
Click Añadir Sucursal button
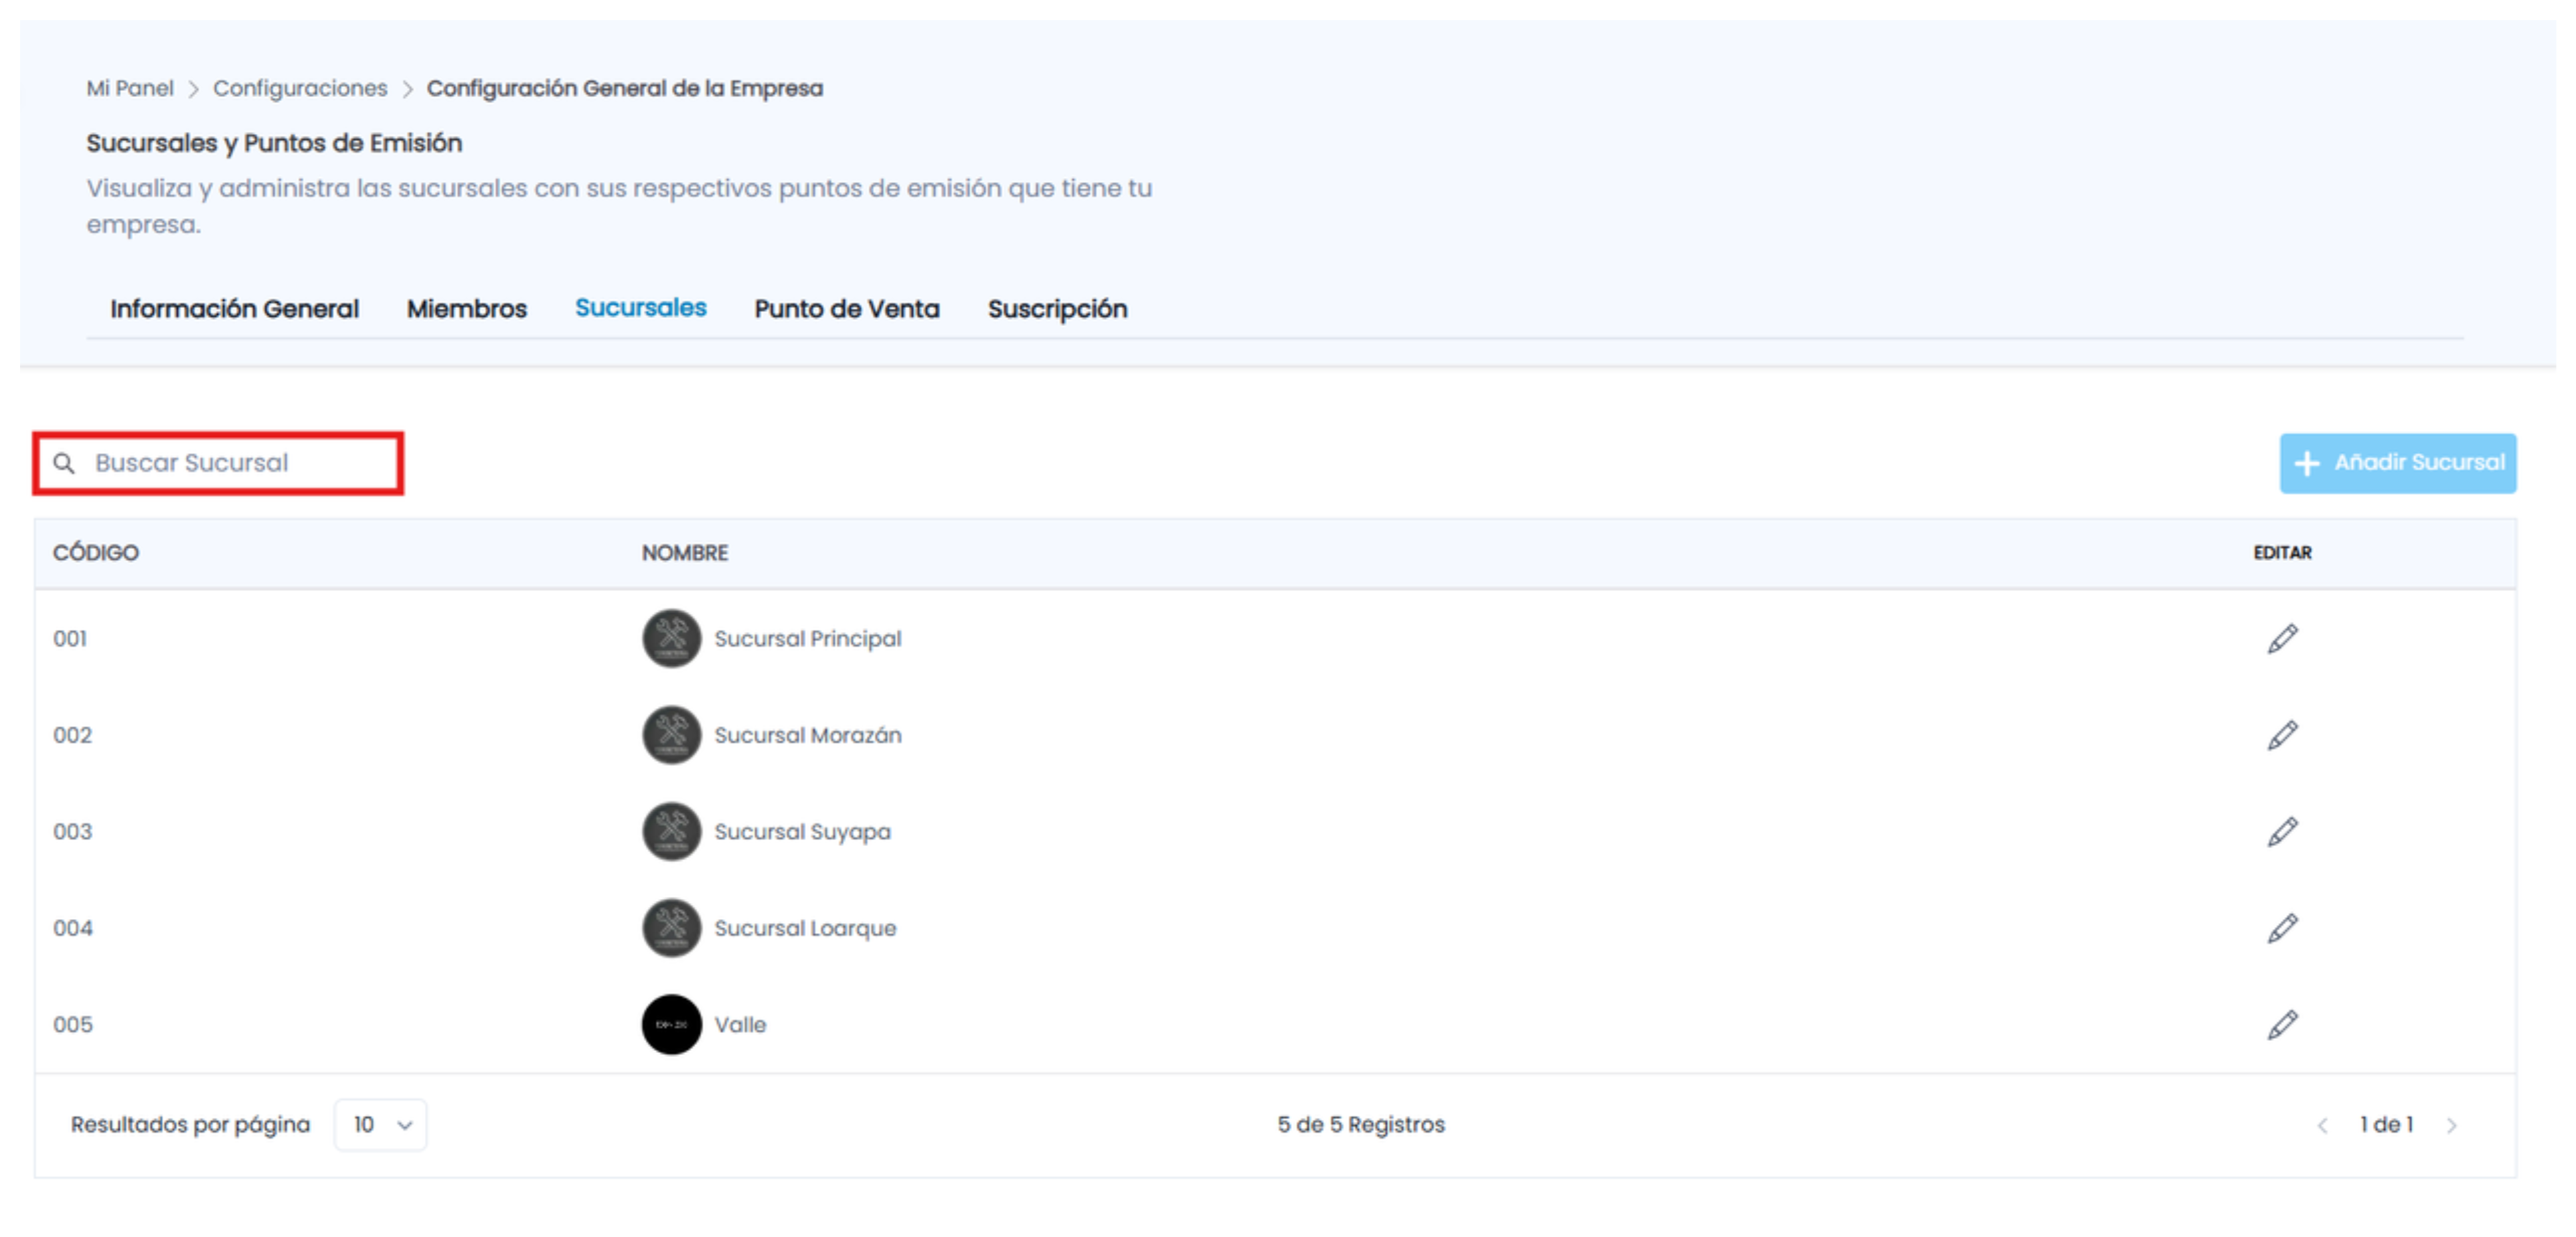(2397, 463)
